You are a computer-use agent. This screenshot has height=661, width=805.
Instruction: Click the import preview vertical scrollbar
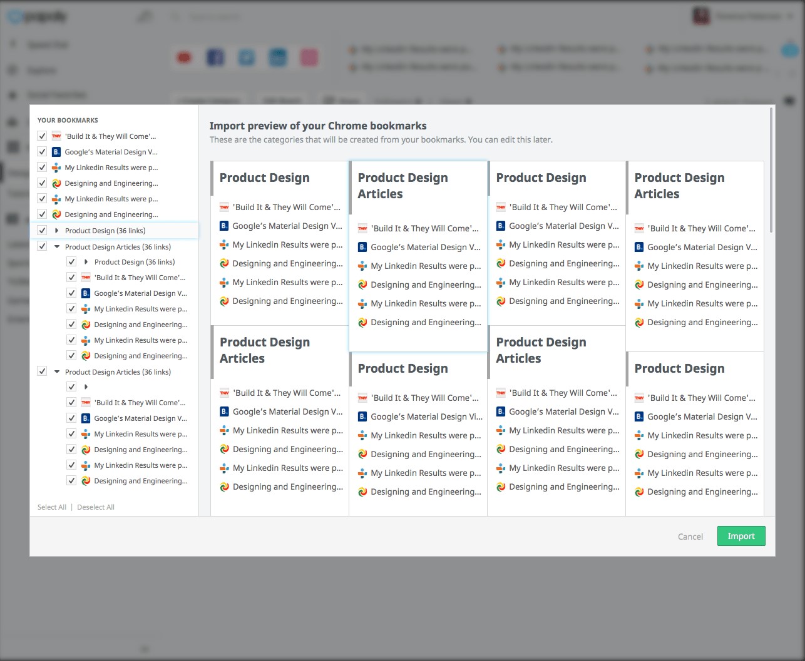771,169
